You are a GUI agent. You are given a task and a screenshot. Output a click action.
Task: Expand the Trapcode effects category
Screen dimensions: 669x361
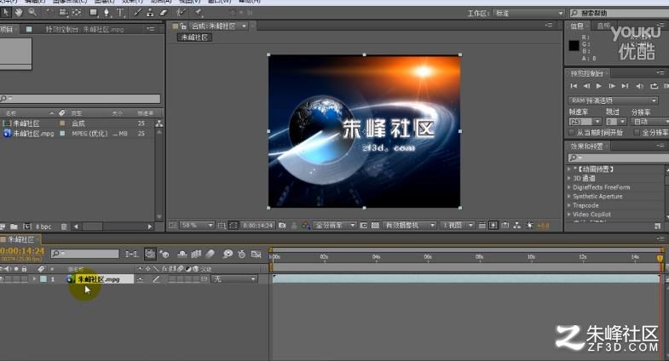(x=569, y=205)
